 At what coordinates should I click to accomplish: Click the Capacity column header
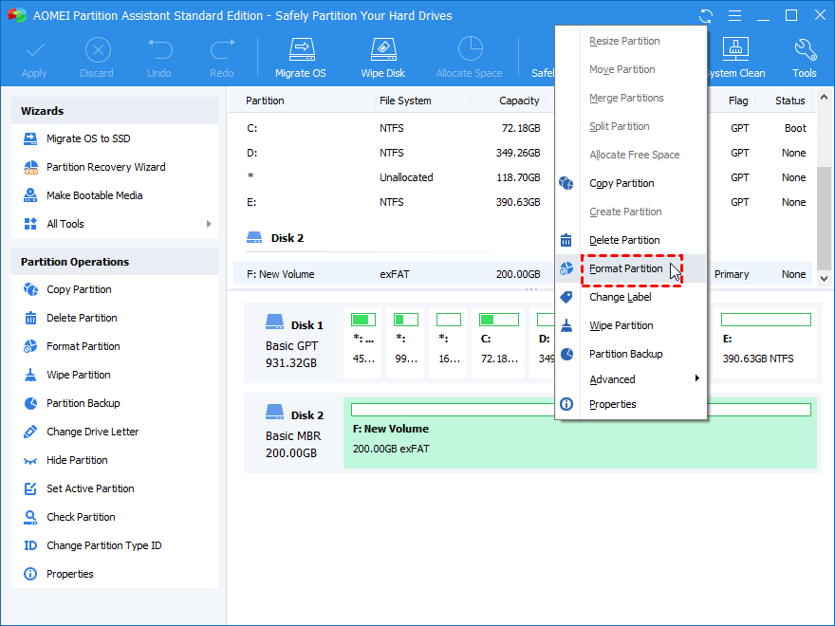pos(519,101)
